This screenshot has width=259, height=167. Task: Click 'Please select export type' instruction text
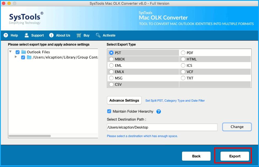point(49,44)
